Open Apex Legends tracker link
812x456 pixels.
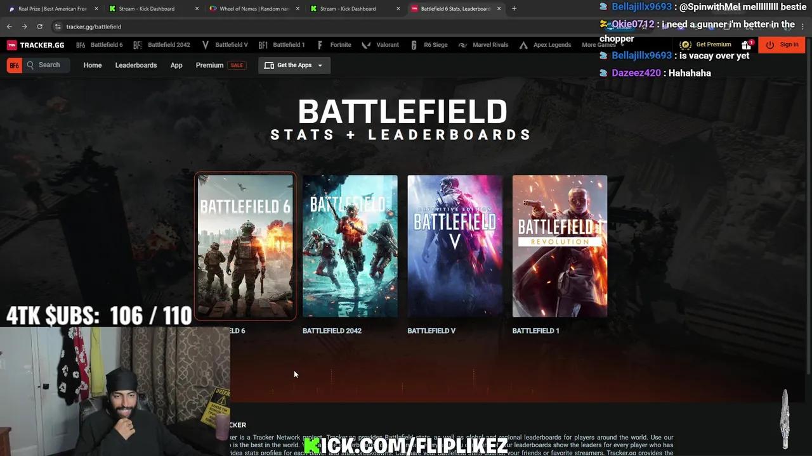pos(545,45)
